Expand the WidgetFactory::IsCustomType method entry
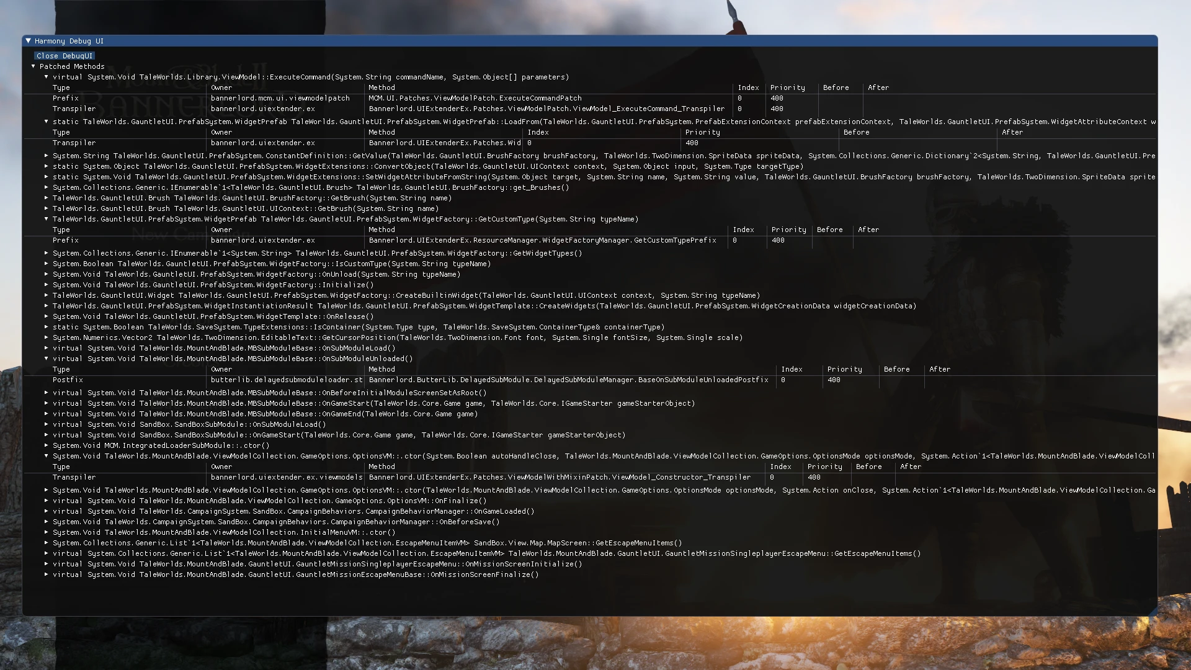Image resolution: width=1191 pixels, height=670 pixels. (47, 264)
